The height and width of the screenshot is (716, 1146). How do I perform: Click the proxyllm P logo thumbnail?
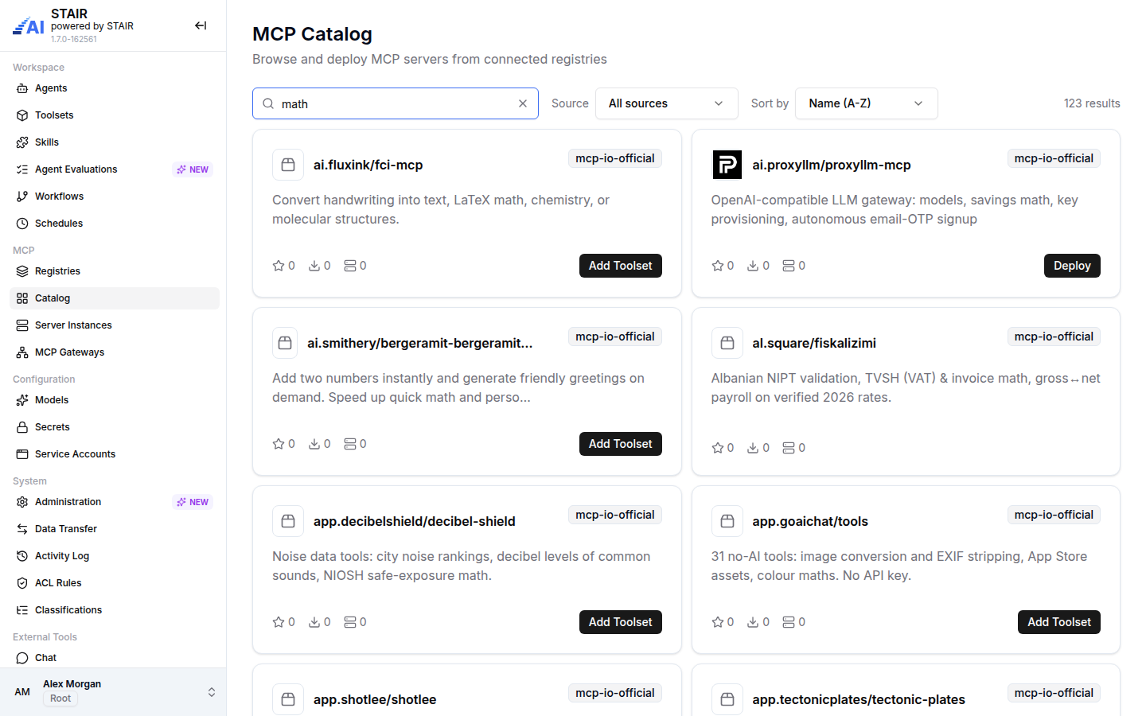tap(727, 165)
